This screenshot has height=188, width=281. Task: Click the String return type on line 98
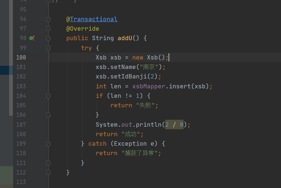tap(103, 38)
